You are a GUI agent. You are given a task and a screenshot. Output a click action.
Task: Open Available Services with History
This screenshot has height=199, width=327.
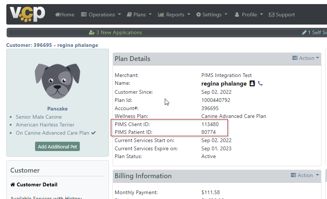point(46,198)
